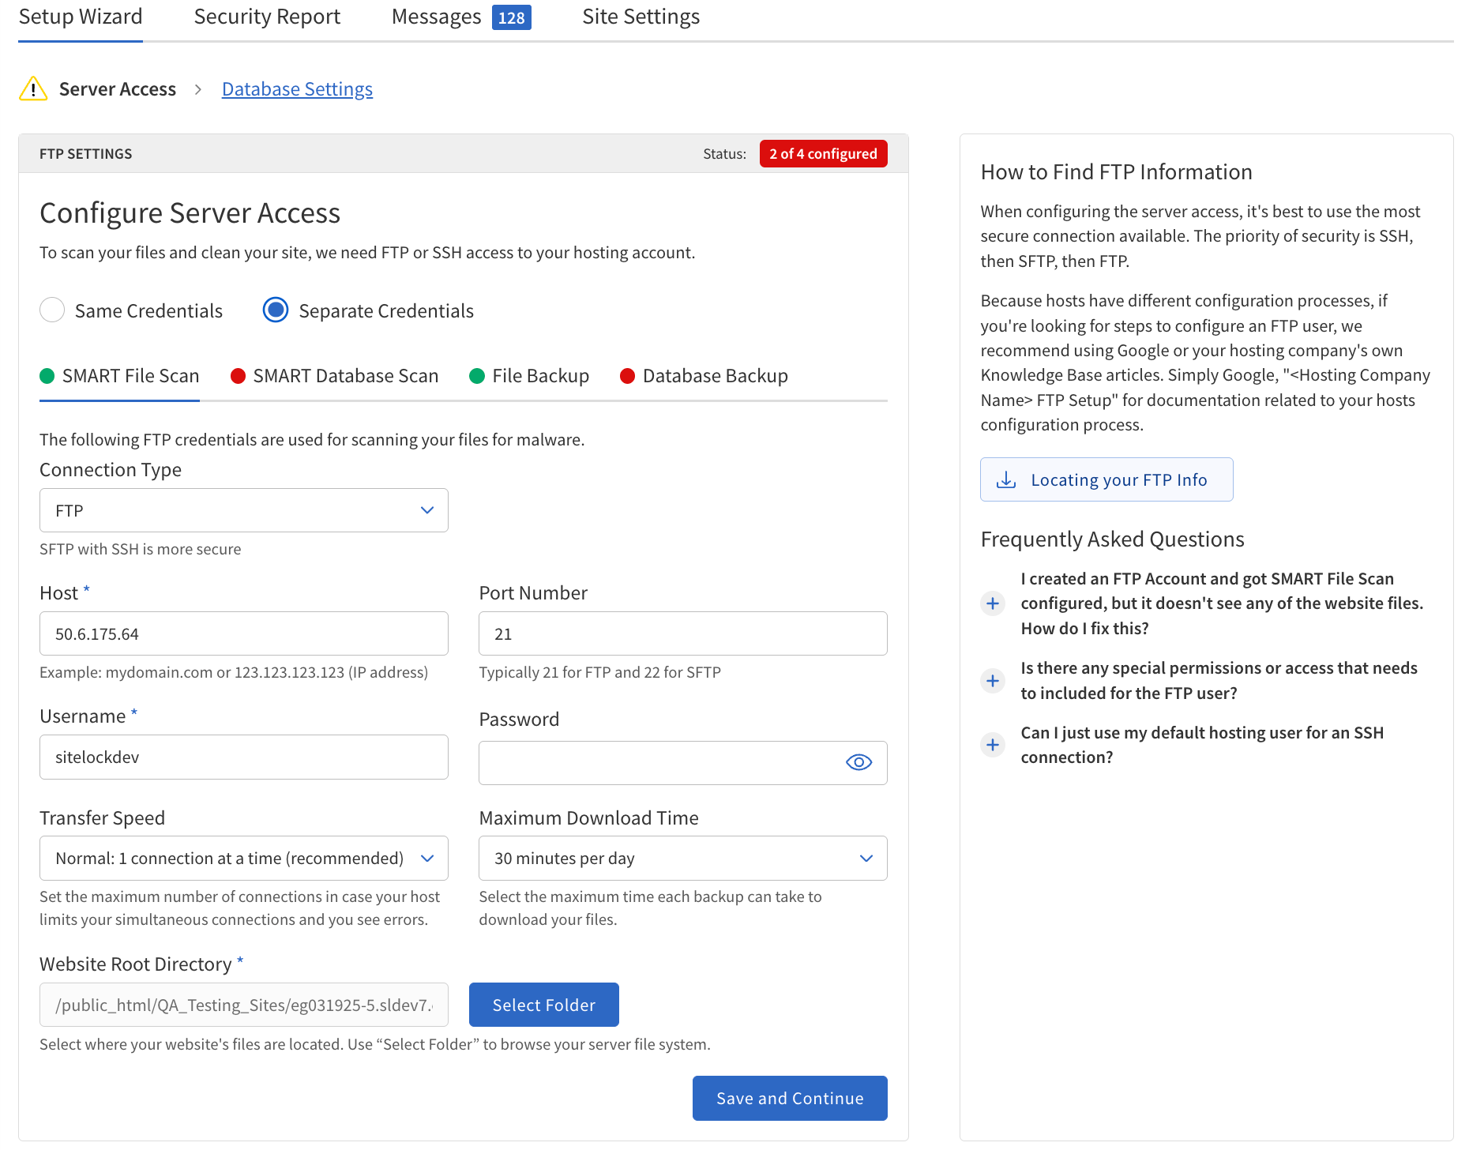Click the 'SFTP with SSH is more secure' hint

[140, 549]
